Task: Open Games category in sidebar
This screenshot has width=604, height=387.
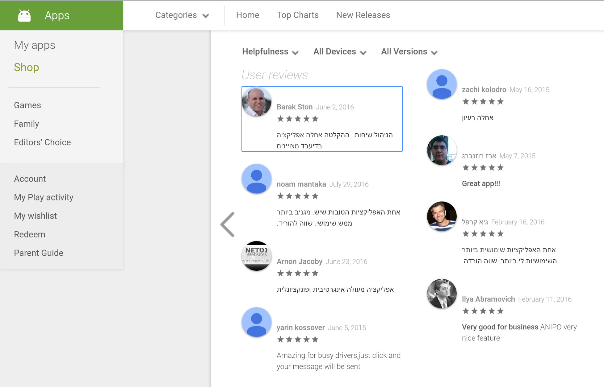Action: (27, 105)
